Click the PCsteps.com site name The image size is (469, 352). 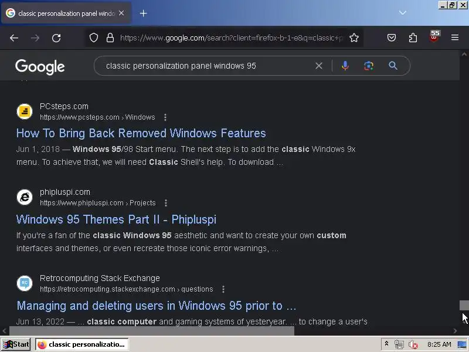point(64,106)
